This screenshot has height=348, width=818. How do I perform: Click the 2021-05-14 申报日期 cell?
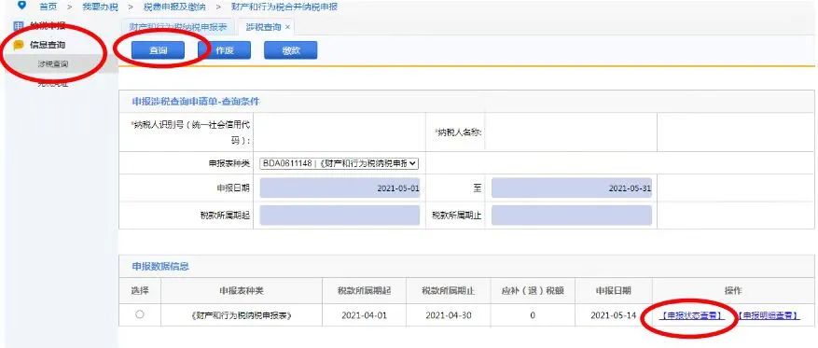pyautogui.click(x=614, y=315)
